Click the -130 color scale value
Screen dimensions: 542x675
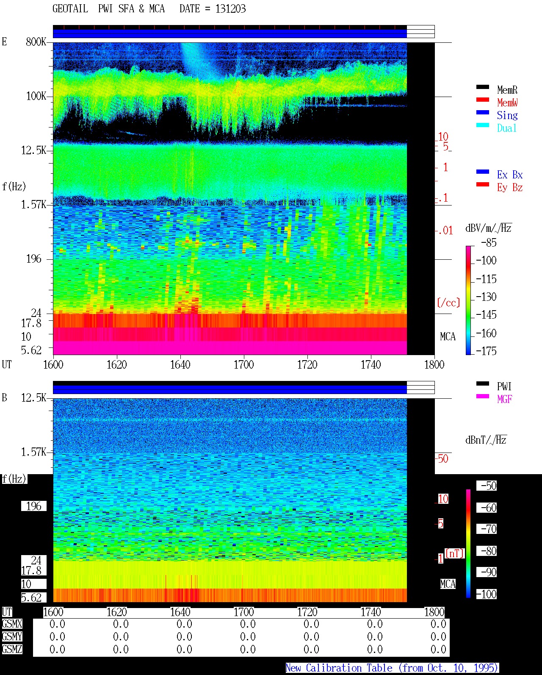[486, 297]
